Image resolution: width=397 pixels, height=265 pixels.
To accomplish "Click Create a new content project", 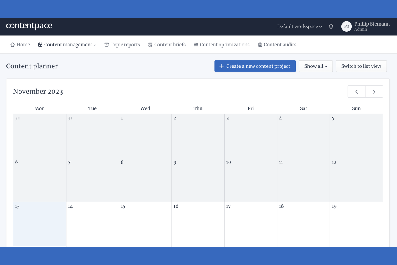I will [255, 66].
